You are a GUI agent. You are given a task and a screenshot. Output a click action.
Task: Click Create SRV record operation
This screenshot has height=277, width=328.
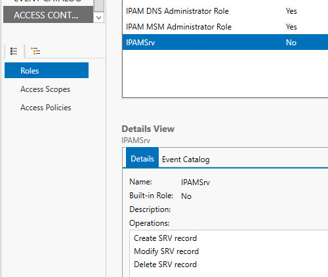tap(165, 238)
